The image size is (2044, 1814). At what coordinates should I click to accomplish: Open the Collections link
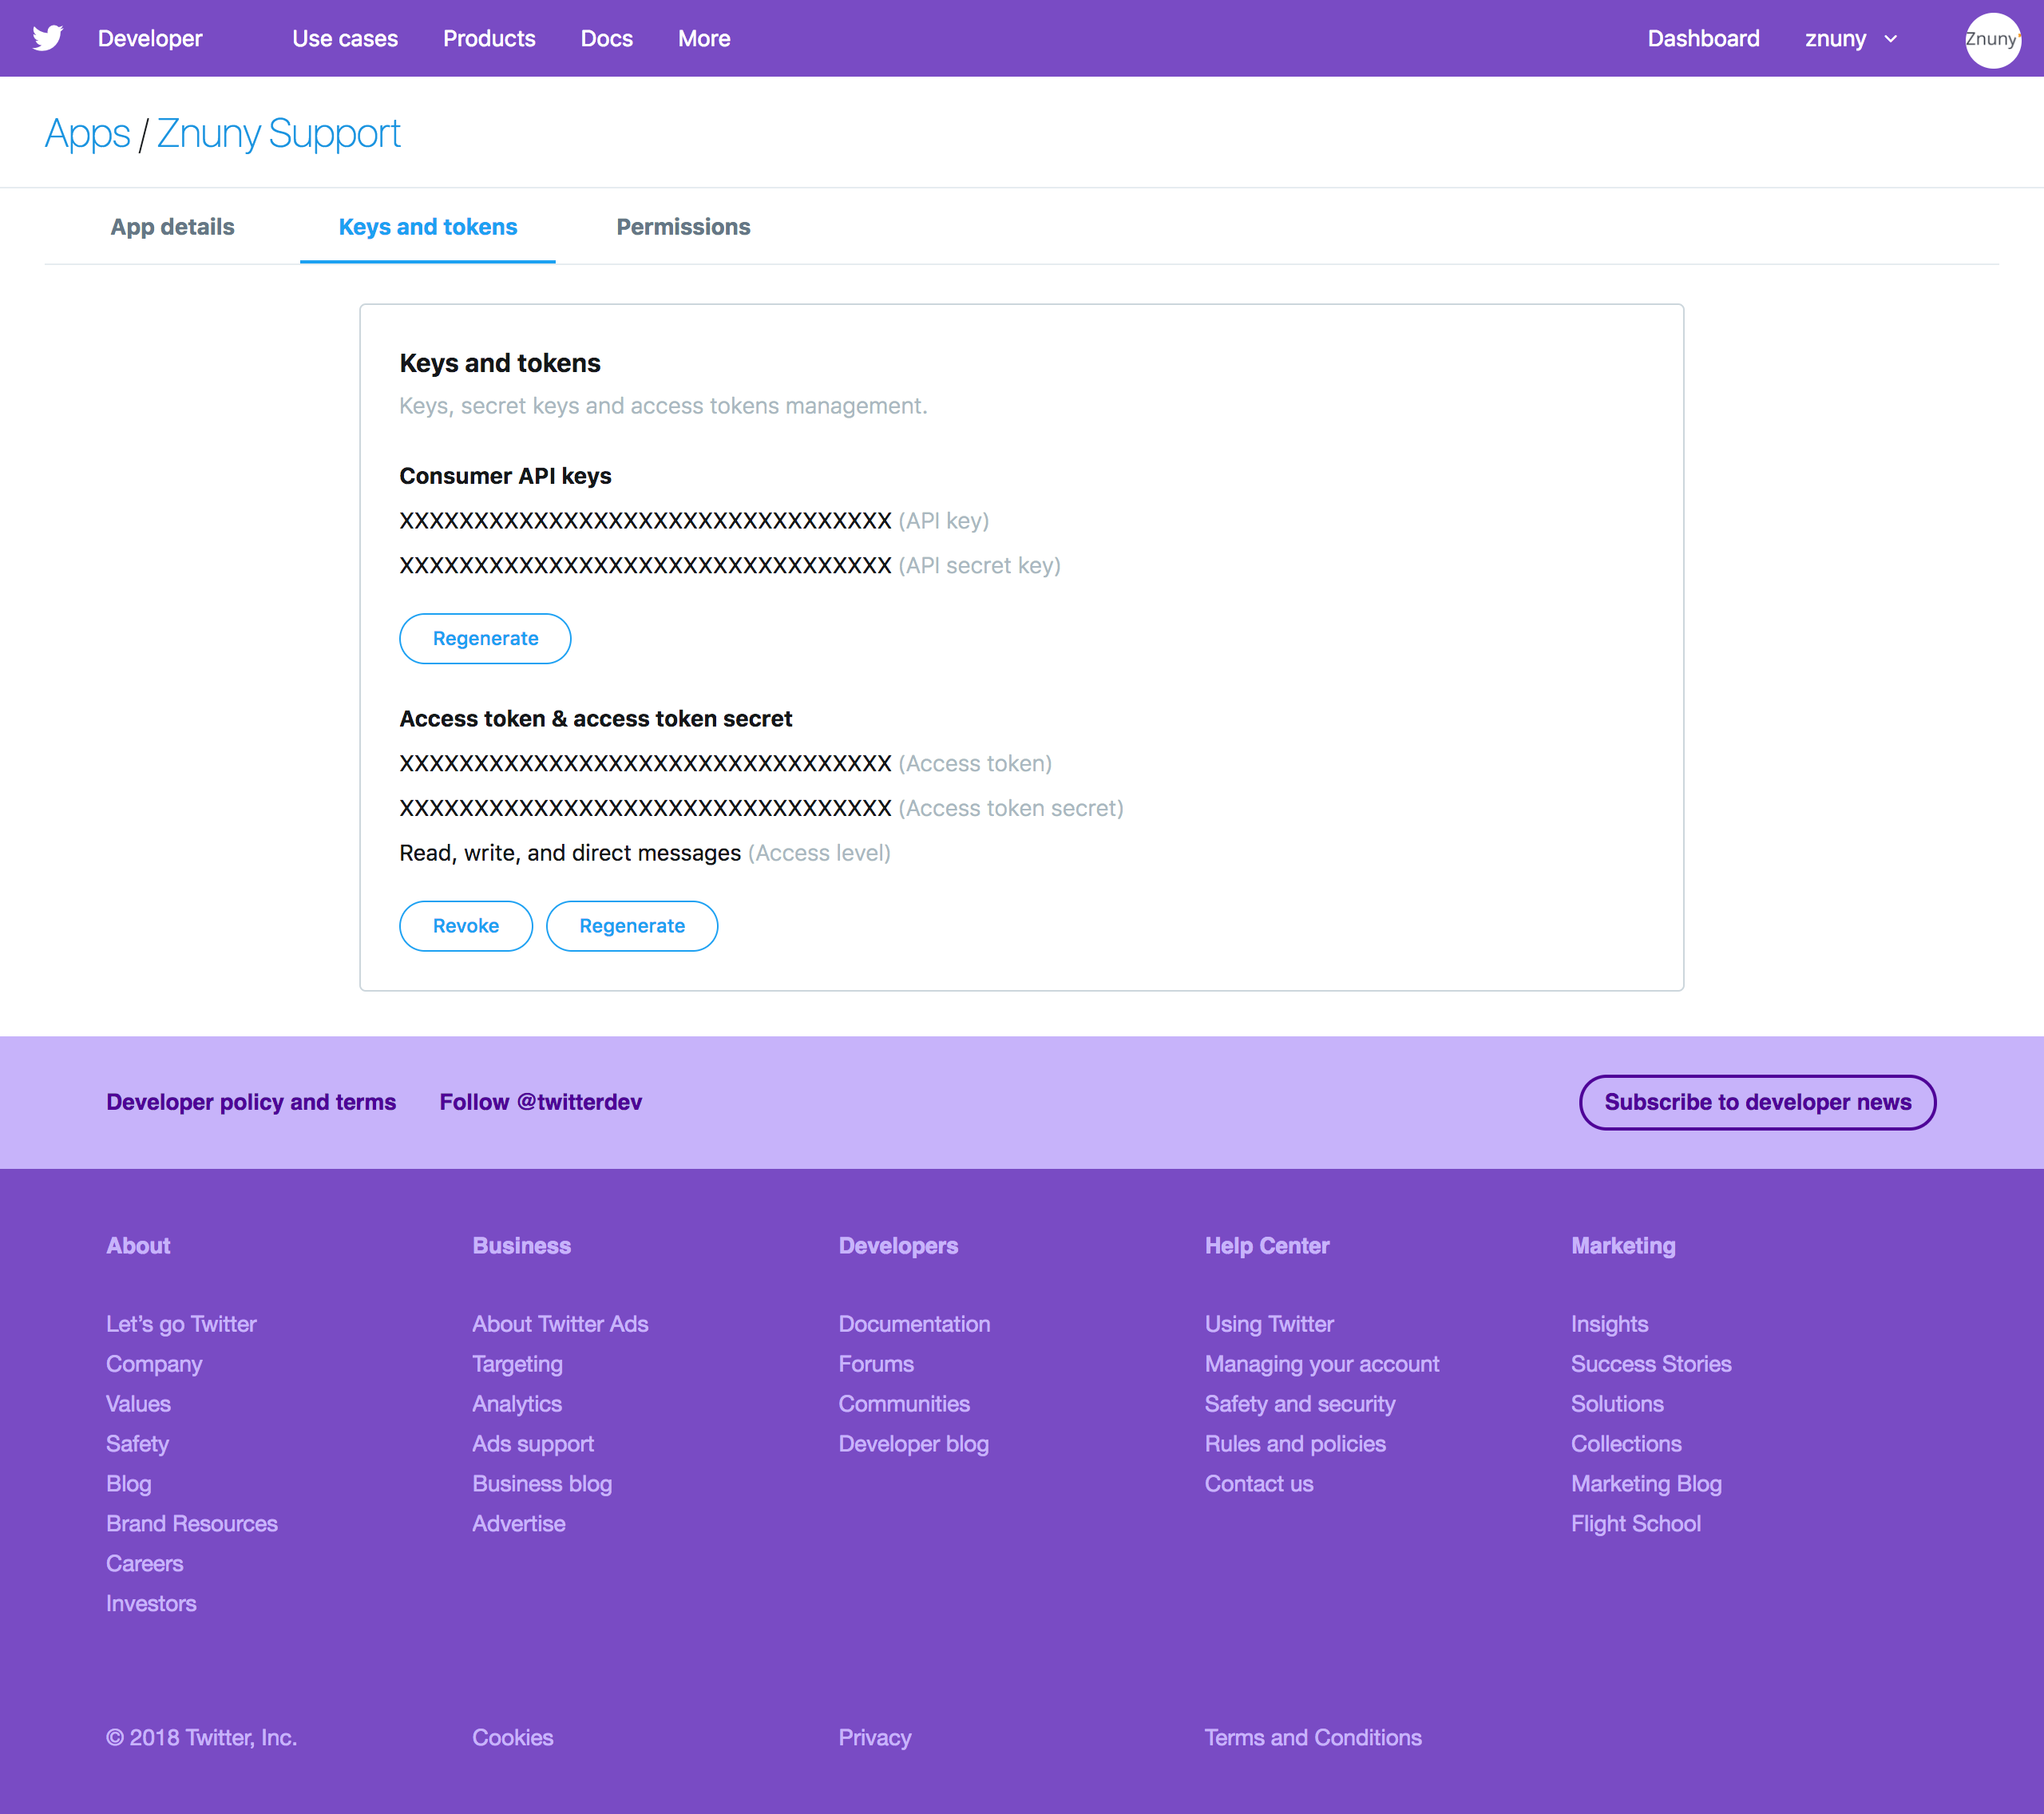click(1626, 1444)
